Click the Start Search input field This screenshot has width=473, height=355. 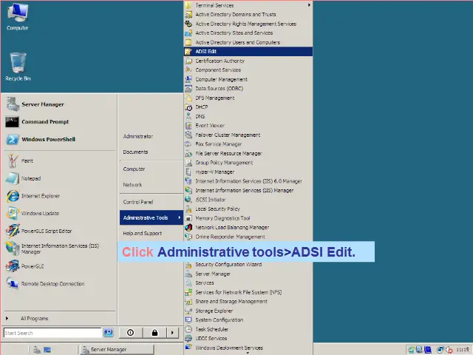[52, 333]
